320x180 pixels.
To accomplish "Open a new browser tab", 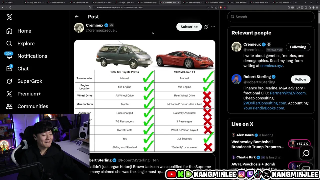I will pos(296,2).
